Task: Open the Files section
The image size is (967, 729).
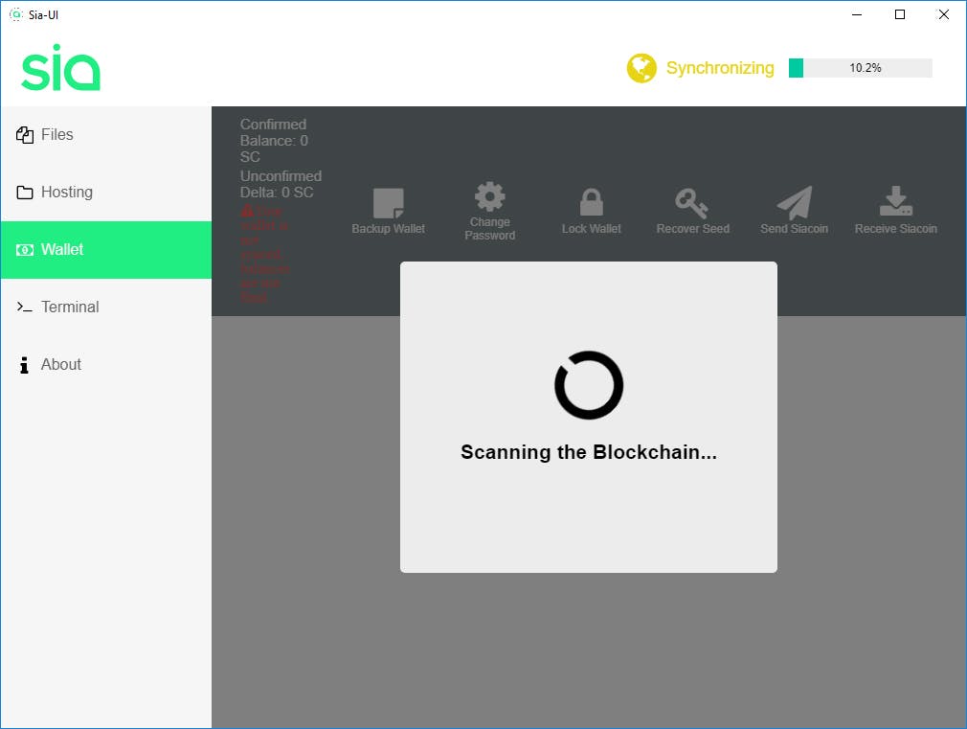Action: (106, 134)
